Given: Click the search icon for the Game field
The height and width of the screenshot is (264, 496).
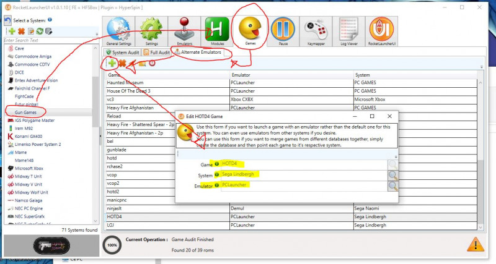Looking at the screenshot, I should tap(392, 164).
